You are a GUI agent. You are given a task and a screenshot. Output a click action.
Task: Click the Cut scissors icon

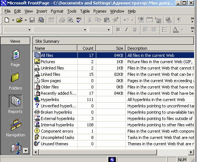click(x=90, y=20)
